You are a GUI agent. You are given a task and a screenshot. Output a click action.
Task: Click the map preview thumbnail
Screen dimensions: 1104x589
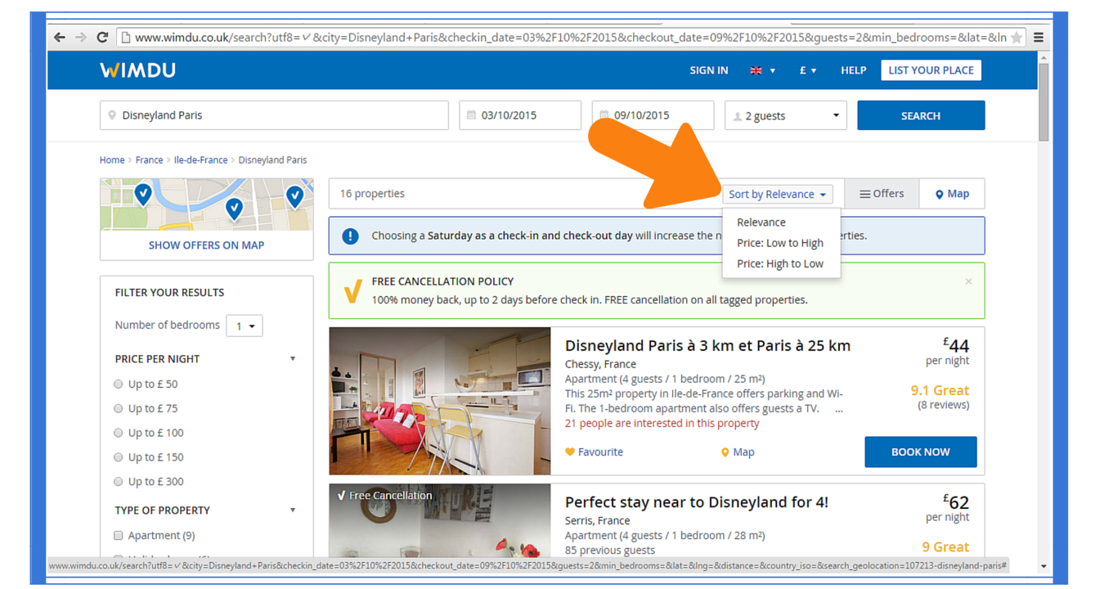[x=206, y=205]
